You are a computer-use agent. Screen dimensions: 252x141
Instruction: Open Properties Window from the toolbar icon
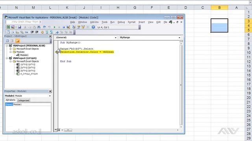[79, 27]
